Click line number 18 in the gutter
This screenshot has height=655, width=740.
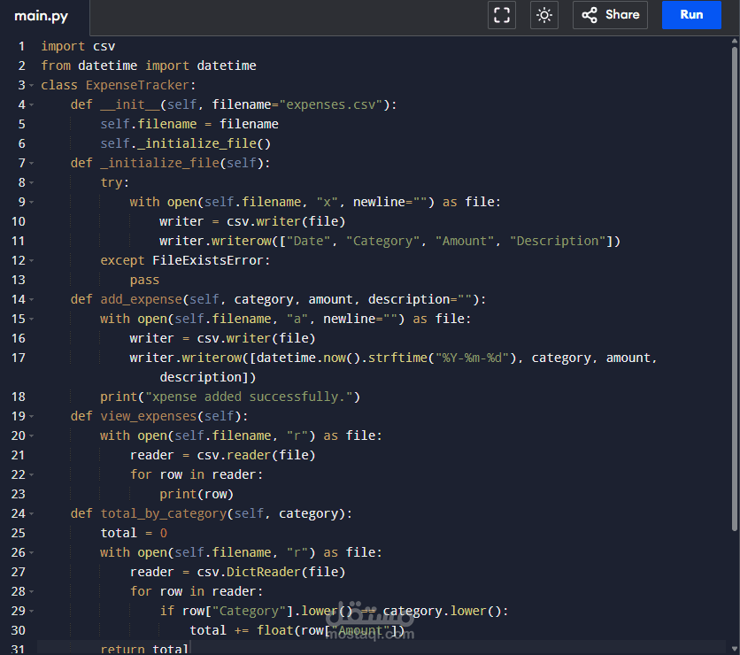(x=19, y=397)
